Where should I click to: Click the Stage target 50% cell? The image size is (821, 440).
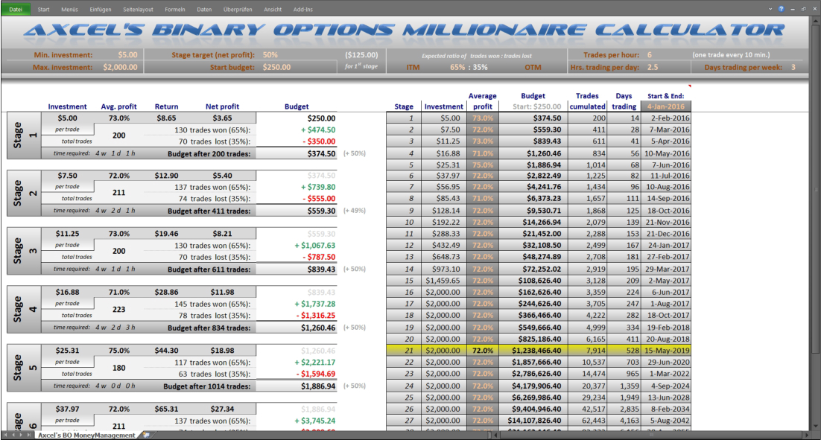[x=270, y=55]
